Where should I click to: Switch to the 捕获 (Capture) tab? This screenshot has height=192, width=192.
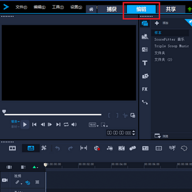[x=111, y=9]
